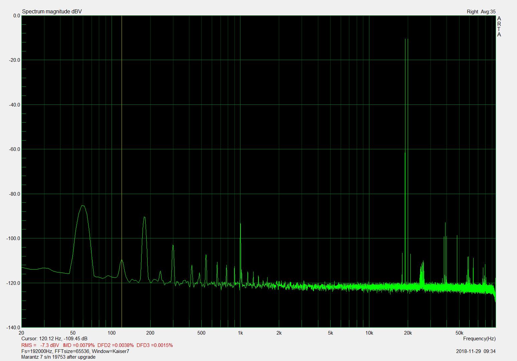Click the 'RMS = -7.3 dBV' value
Image resolution: width=517 pixels, height=361 pixels.
coord(40,345)
